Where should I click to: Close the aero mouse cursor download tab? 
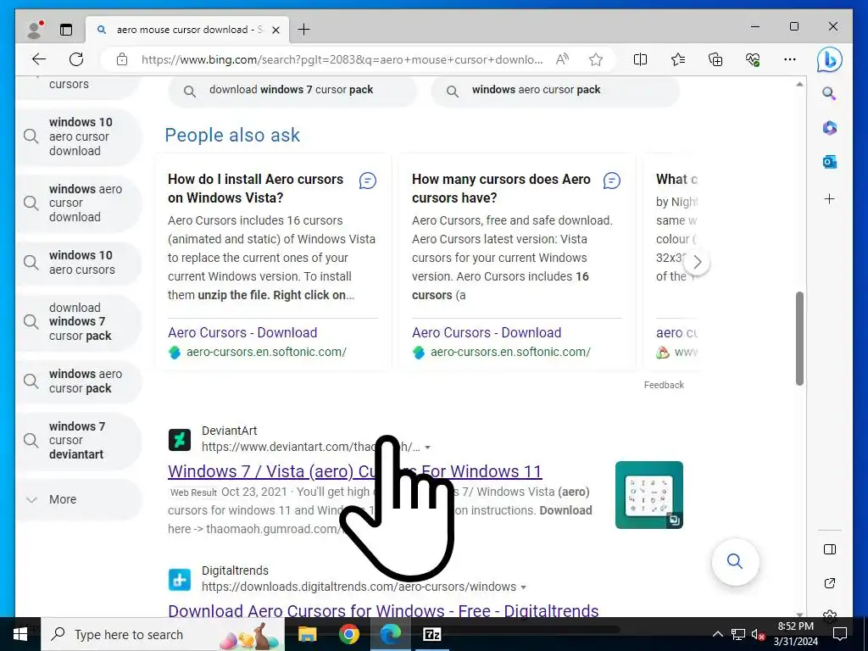(x=276, y=30)
